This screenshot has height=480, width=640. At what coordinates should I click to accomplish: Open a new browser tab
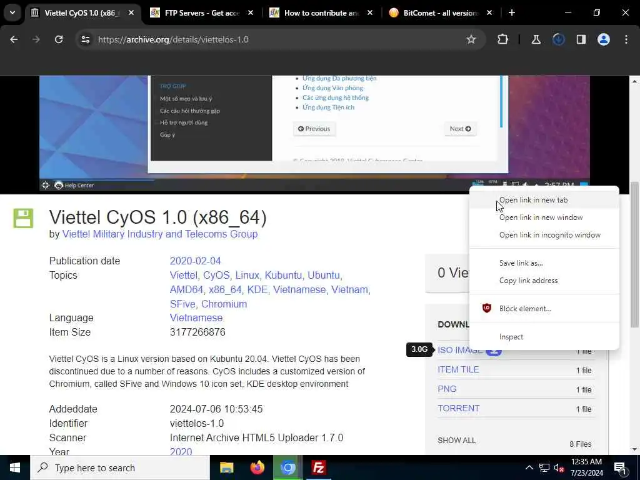[511, 12]
